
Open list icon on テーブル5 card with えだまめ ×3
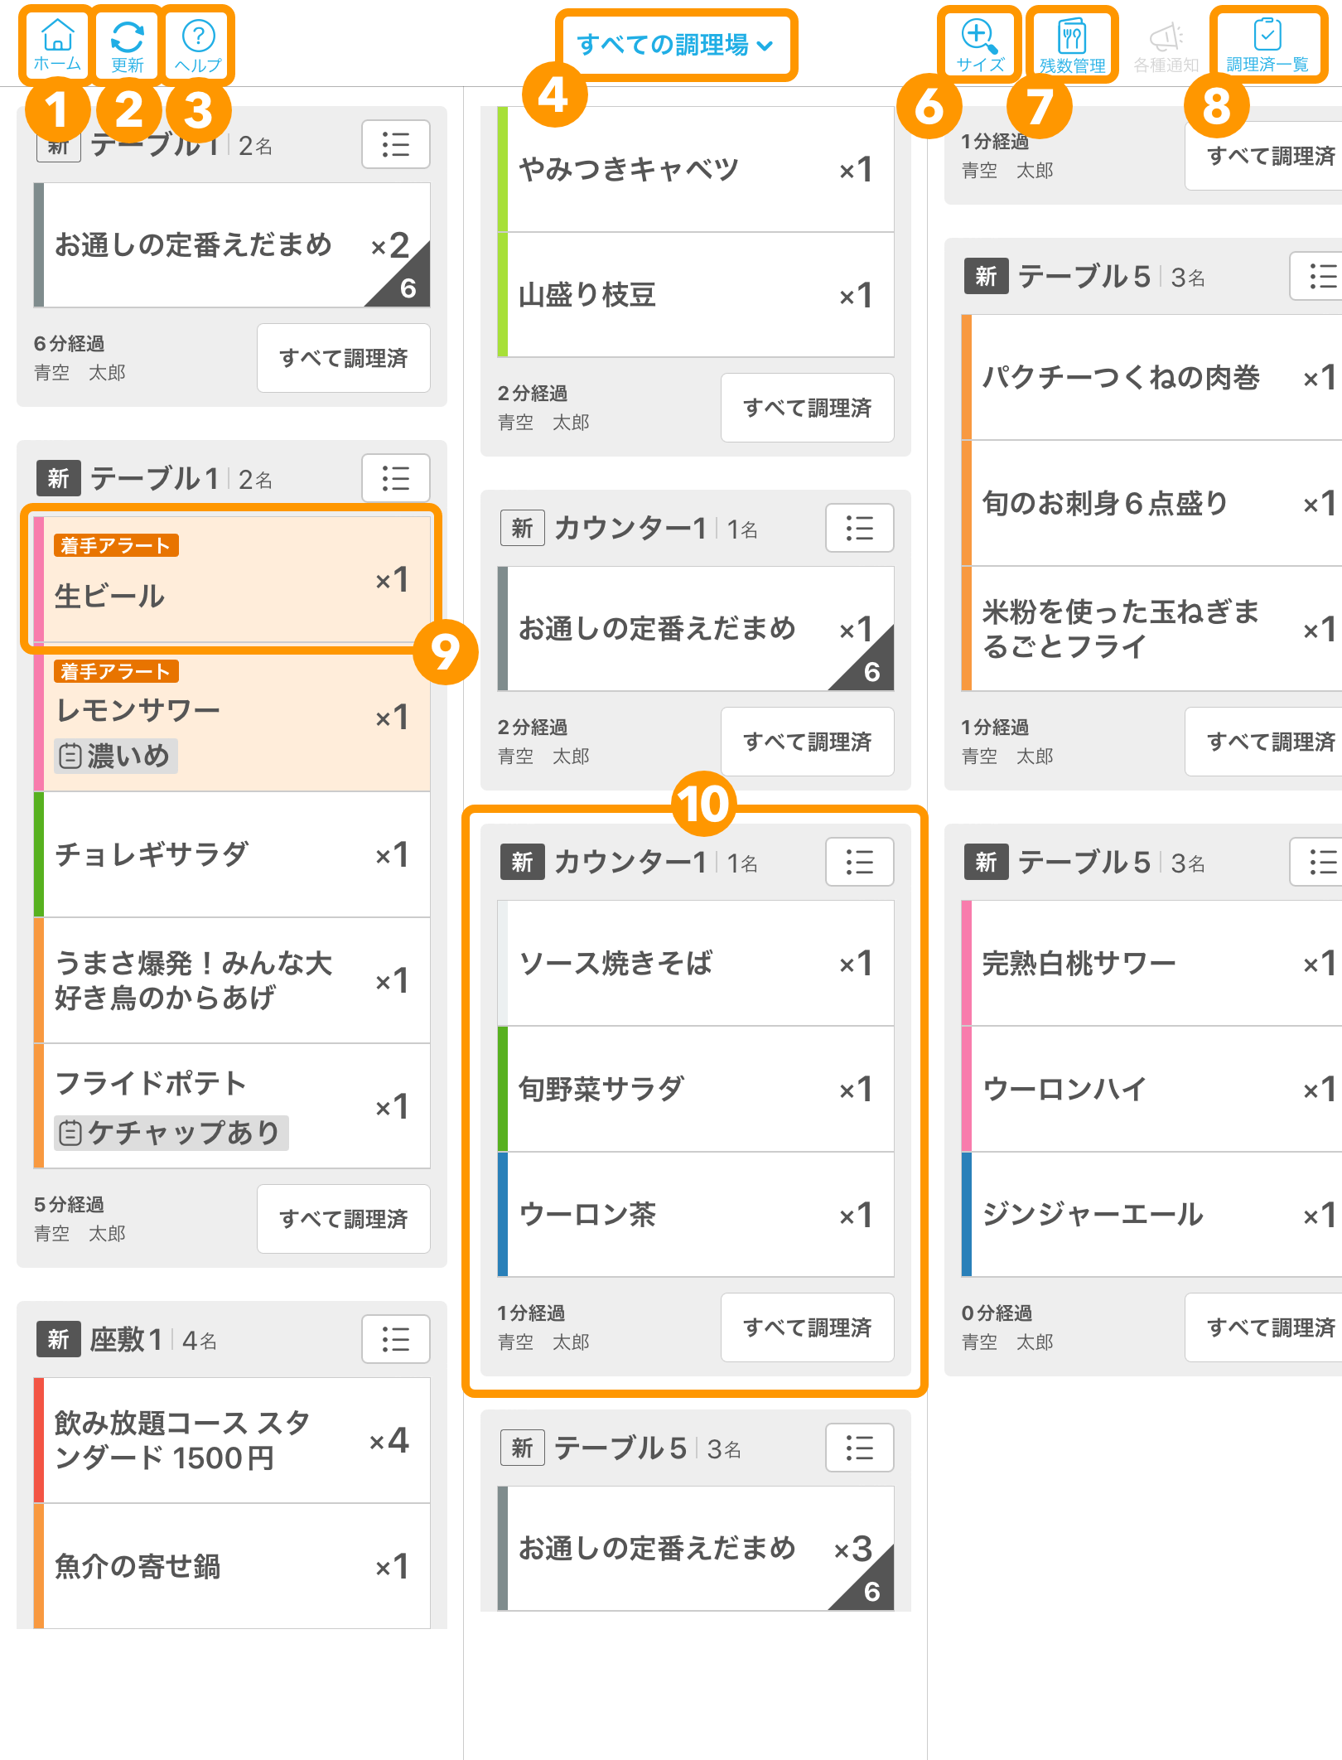(860, 1448)
